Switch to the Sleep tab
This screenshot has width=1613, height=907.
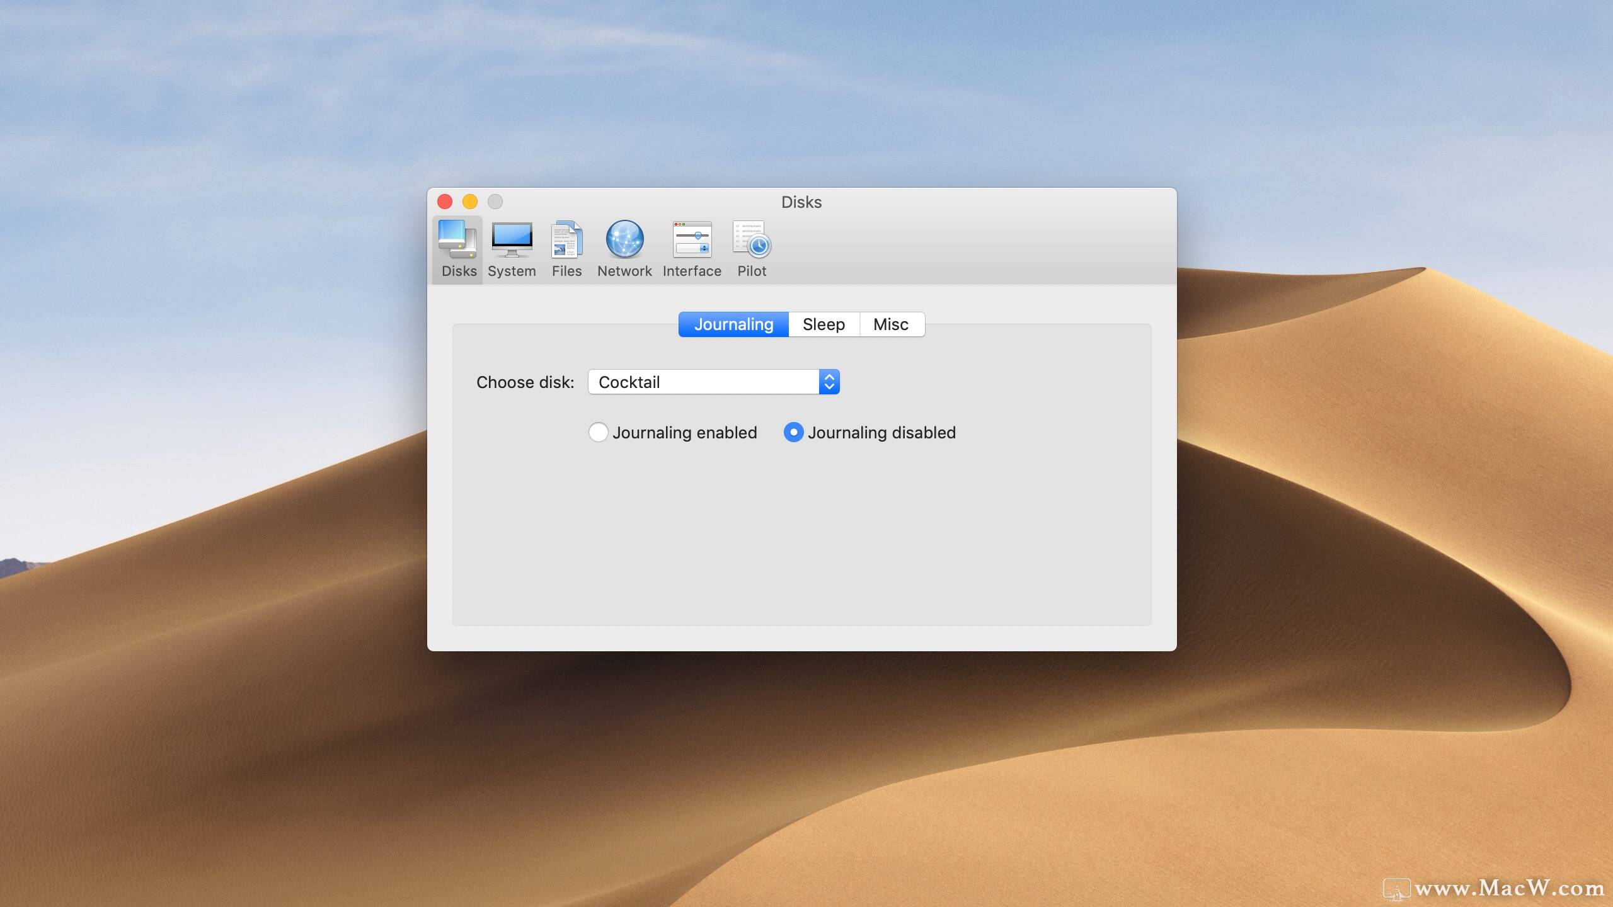[x=824, y=324]
